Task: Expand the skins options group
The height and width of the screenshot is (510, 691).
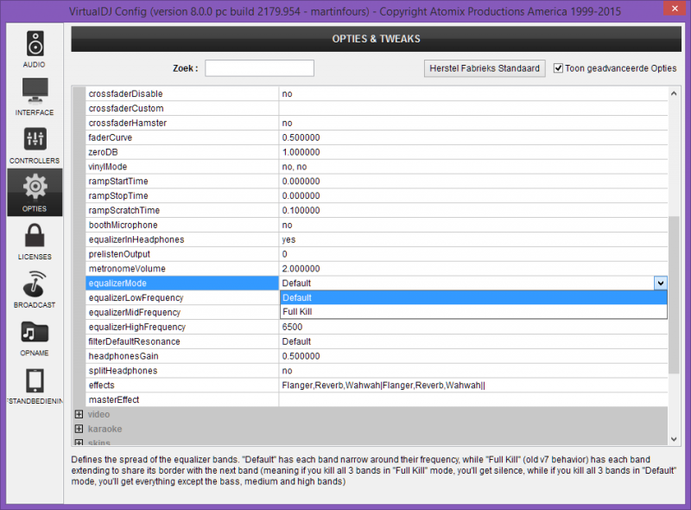Action: click(79, 442)
